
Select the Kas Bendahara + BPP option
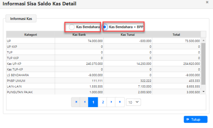click(x=105, y=27)
